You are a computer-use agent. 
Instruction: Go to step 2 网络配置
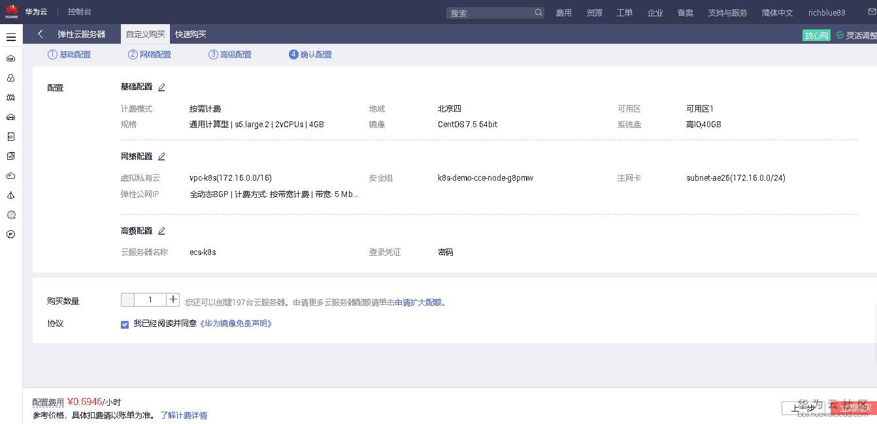point(150,55)
